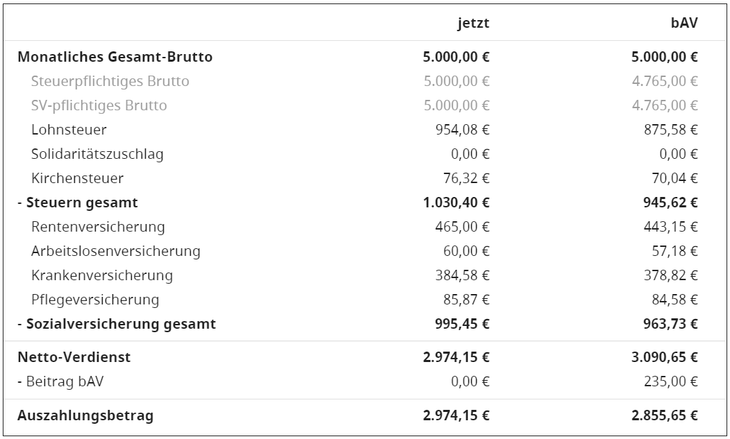Viewport: 730px width, 439px height.
Task: Select the "- Steuern gesamt" row label
Action: coord(78,203)
